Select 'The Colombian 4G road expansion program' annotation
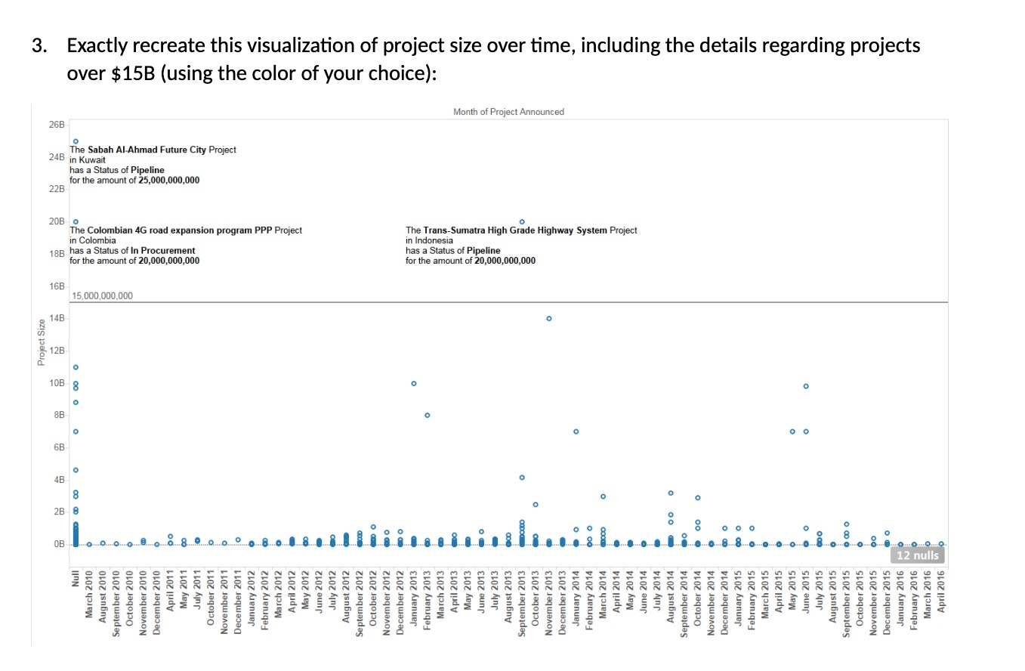 click(186, 230)
